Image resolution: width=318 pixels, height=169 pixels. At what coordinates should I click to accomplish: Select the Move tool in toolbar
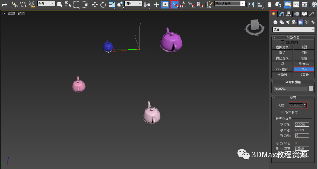[95, 4]
